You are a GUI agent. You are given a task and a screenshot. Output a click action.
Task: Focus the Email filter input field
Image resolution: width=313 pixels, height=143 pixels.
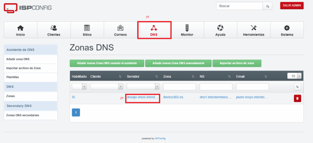[x=252, y=87]
